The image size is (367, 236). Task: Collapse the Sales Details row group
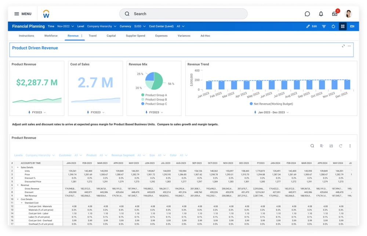18,167
